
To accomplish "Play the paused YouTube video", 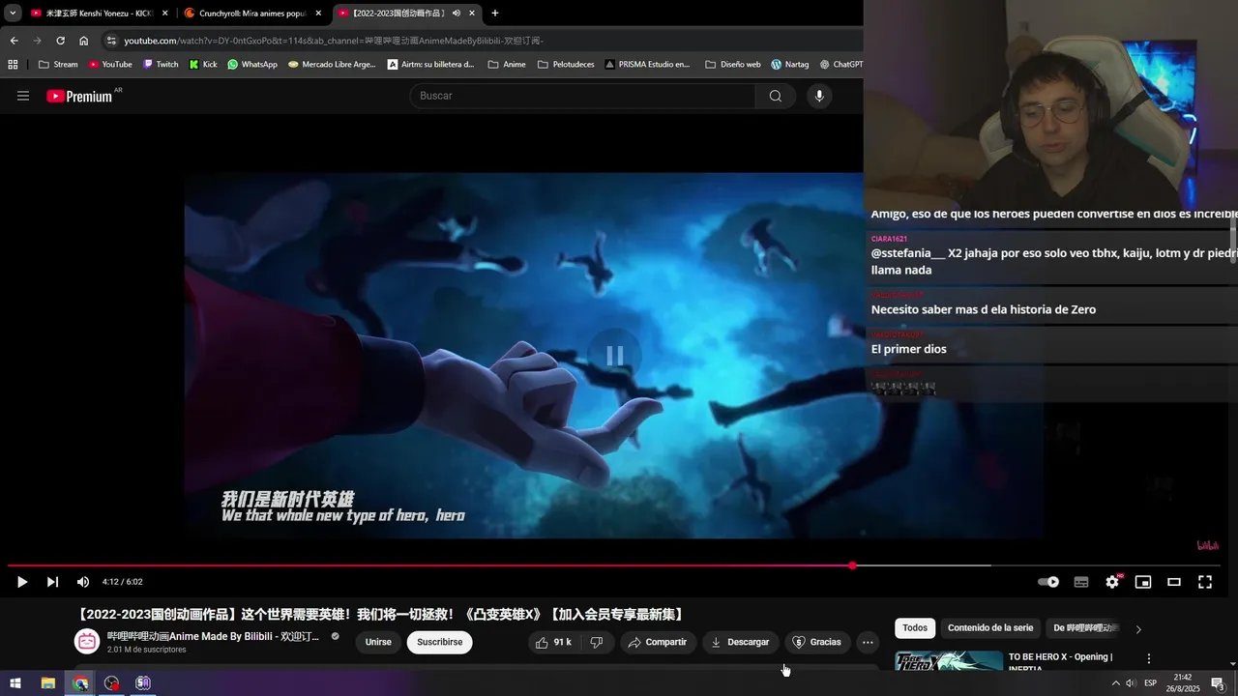I will pyautogui.click(x=22, y=582).
